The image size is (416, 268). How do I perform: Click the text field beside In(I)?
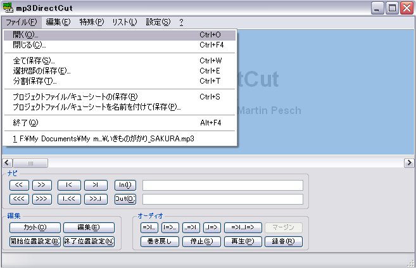point(223,185)
